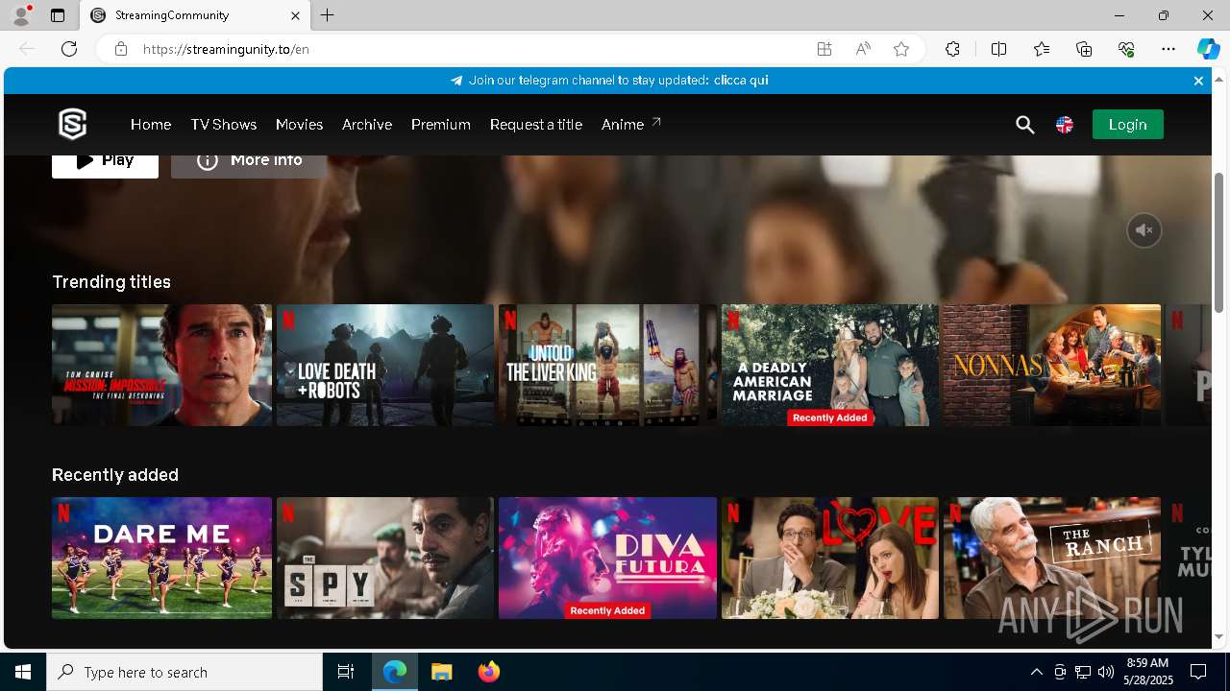Viewport: 1230px width, 691px height.
Task: Open The Ranch thumbnail
Action: (1051, 558)
